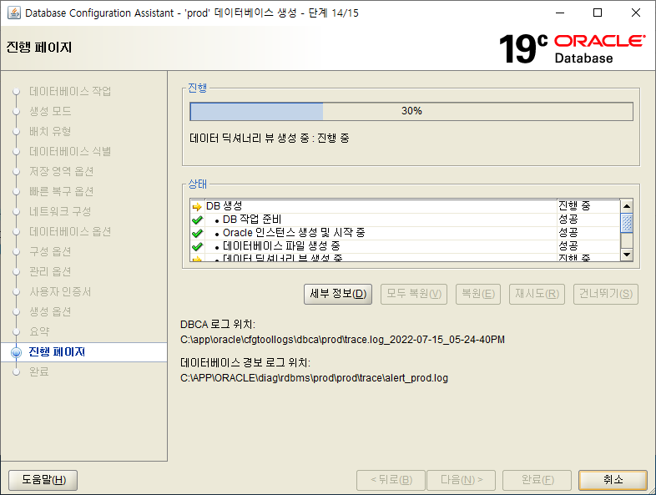Click the status list scrollbar thumb

(626, 223)
